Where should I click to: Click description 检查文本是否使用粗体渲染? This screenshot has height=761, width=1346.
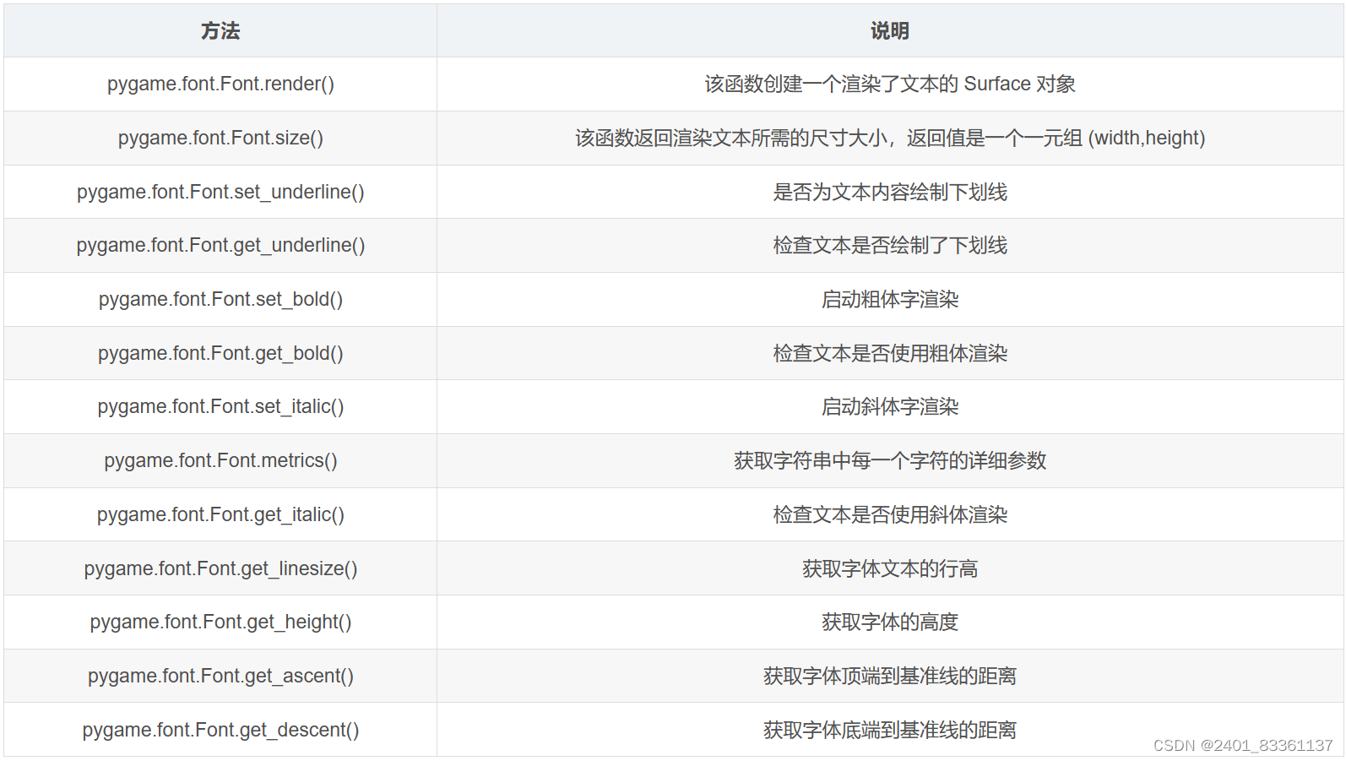pos(890,353)
